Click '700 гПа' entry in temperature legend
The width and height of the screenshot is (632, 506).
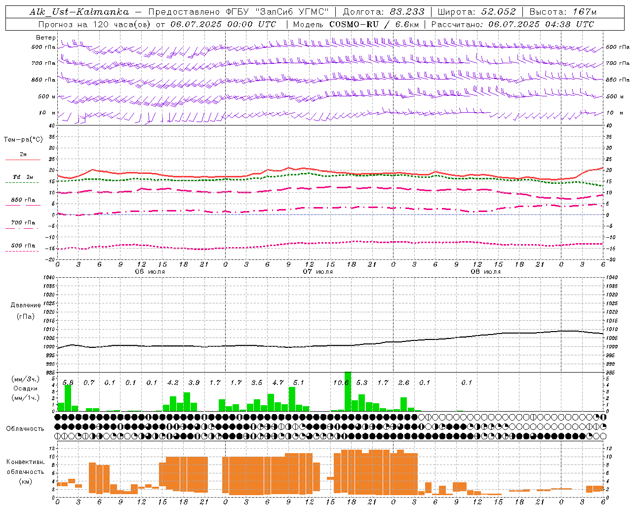(x=23, y=222)
